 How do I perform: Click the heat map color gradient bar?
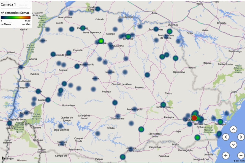coord(15,17)
